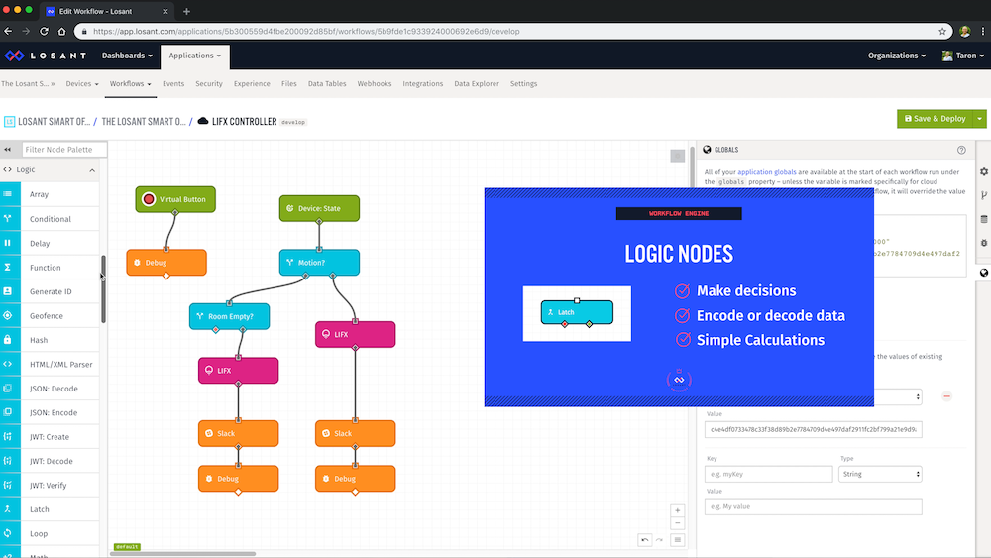Click the e.g. My value field
991x558 pixels.
click(x=813, y=506)
